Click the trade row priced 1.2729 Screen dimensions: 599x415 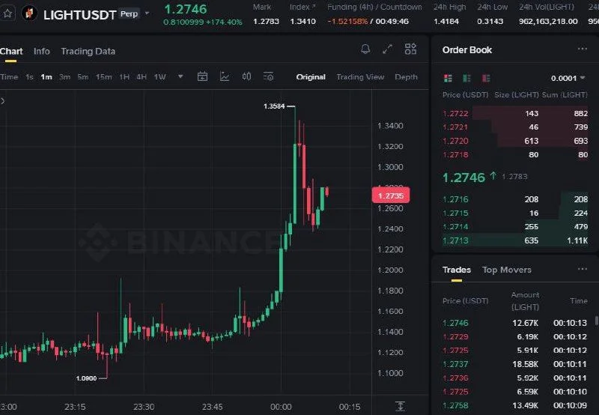[x=514, y=336]
